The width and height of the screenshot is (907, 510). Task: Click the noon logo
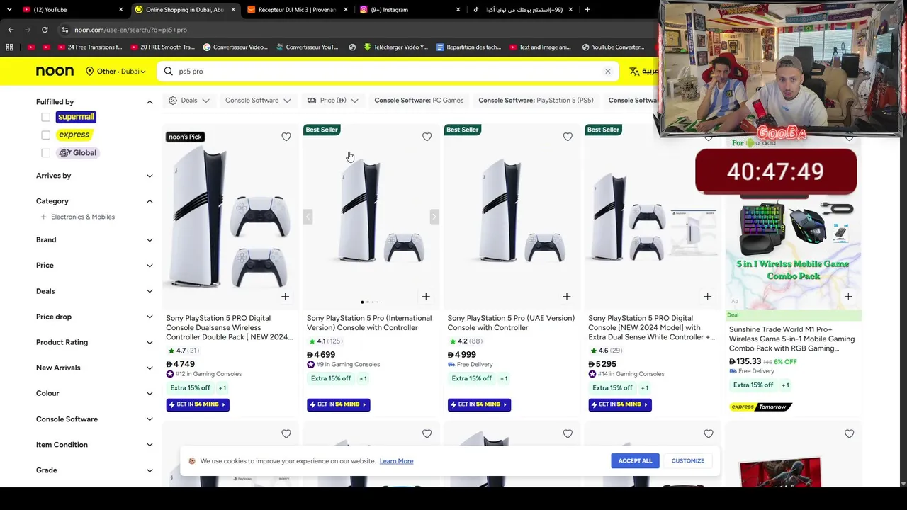tap(55, 71)
